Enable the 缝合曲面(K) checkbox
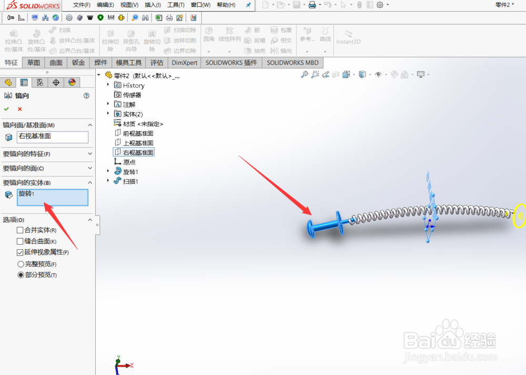526x375 pixels. 20,241
